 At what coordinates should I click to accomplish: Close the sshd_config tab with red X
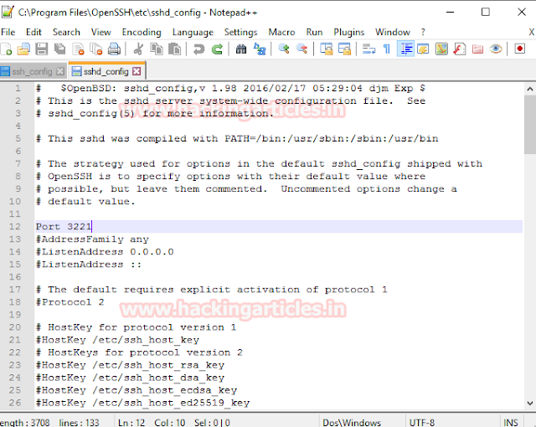137,71
